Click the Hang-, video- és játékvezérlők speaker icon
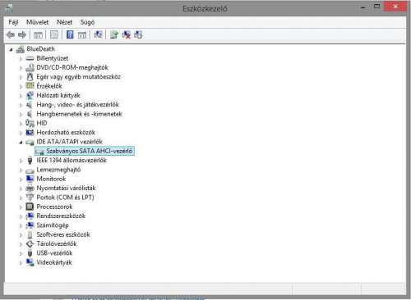Viewport: 411px width, 300px height. coord(30,105)
